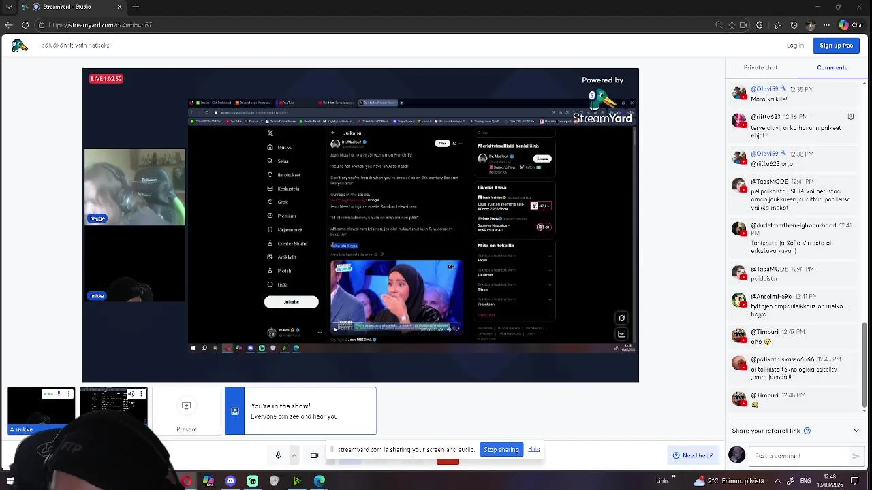This screenshot has height=490, width=872.
Task: Open the comments icon in stream preview
Action: (621, 318)
